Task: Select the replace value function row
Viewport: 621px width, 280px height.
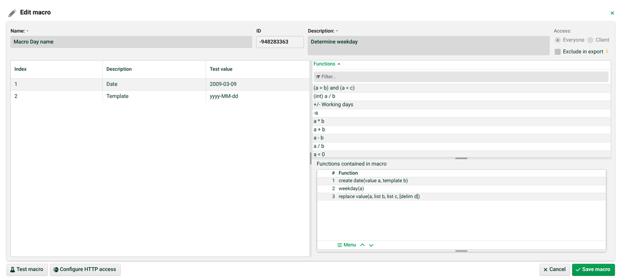Action: pos(461,196)
